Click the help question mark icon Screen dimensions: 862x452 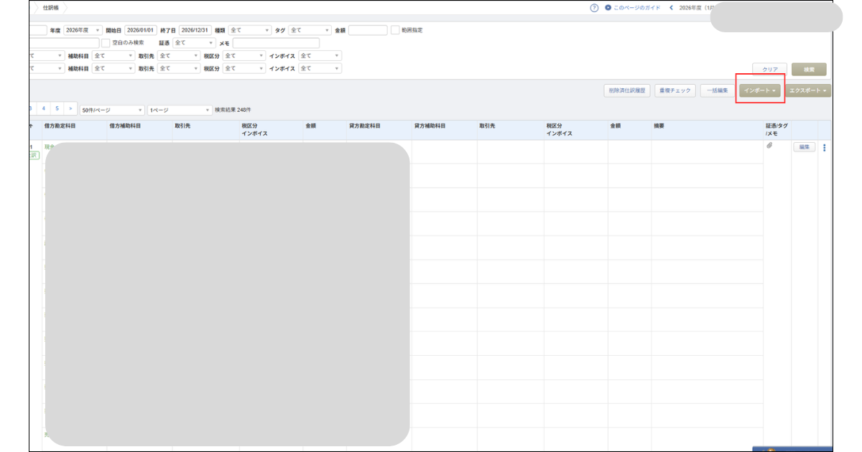594,8
